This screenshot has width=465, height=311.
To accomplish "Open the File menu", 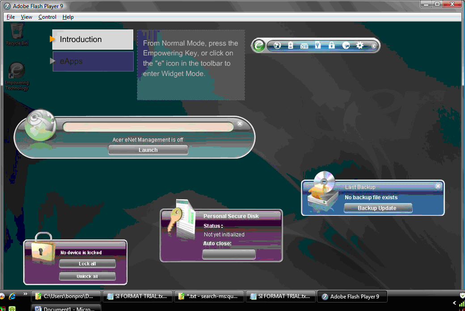I will [11, 17].
